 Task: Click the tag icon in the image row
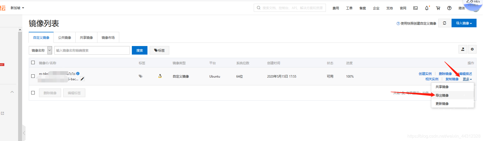(140, 76)
